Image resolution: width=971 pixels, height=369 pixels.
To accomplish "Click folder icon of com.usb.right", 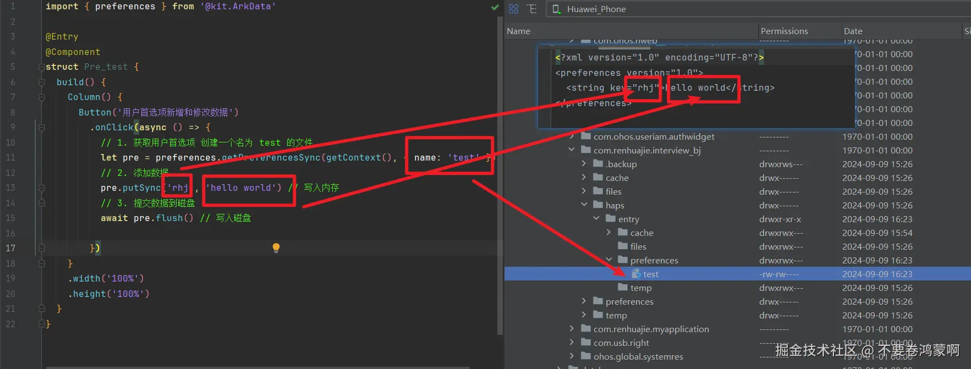I will tap(586, 343).
